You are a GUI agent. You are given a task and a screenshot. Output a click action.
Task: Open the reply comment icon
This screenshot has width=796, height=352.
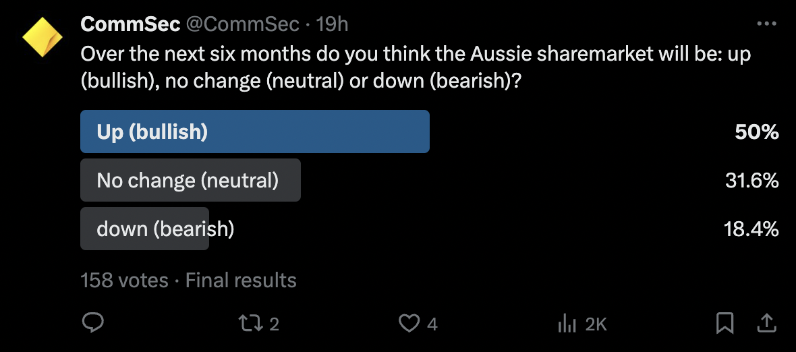92,323
